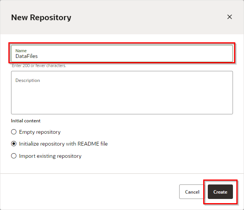Click the 'Empty repository' label text
Screen dimensions: 244x210
point(40,132)
